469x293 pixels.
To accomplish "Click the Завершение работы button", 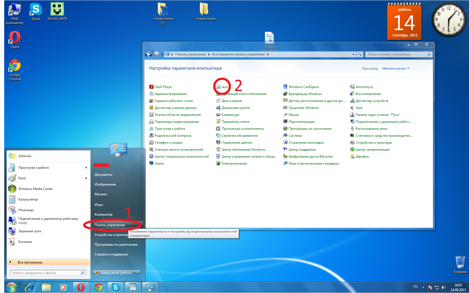I will [x=113, y=273].
